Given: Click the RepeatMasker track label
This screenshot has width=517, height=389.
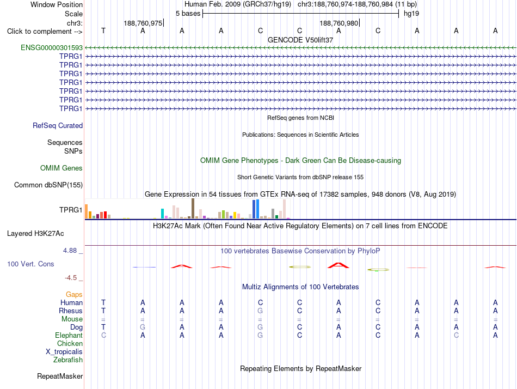Looking at the screenshot, I should (60, 376).
